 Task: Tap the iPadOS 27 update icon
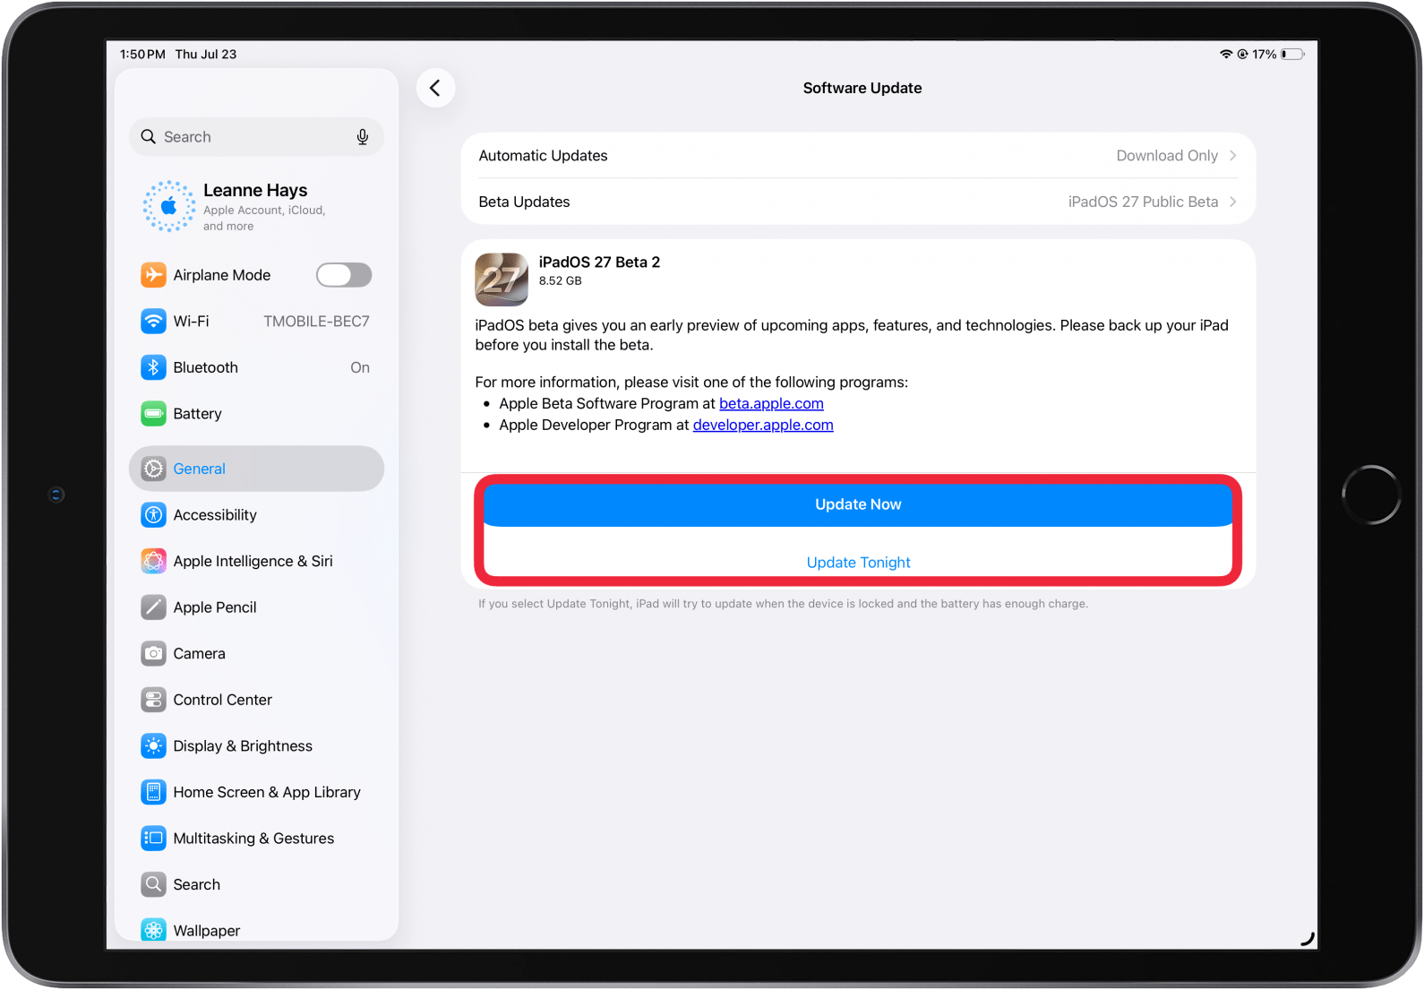tap(502, 280)
